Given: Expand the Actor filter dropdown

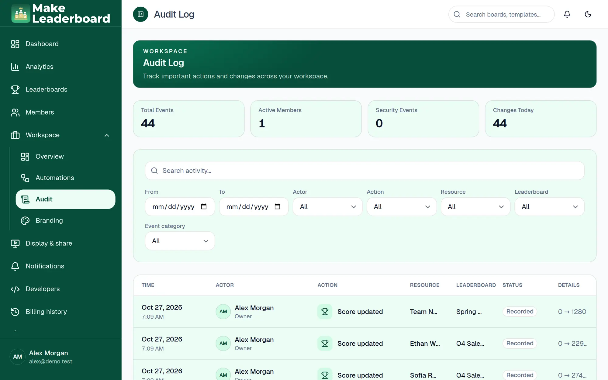Looking at the screenshot, I should point(327,207).
